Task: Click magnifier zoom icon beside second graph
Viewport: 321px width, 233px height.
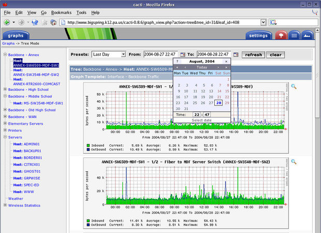Action: 294,162
